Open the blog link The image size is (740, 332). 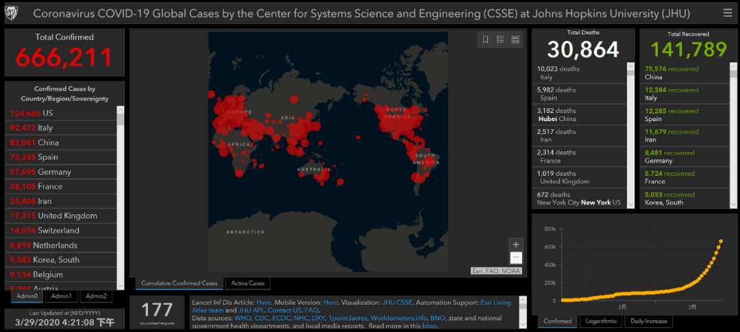pyautogui.click(x=430, y=326)
